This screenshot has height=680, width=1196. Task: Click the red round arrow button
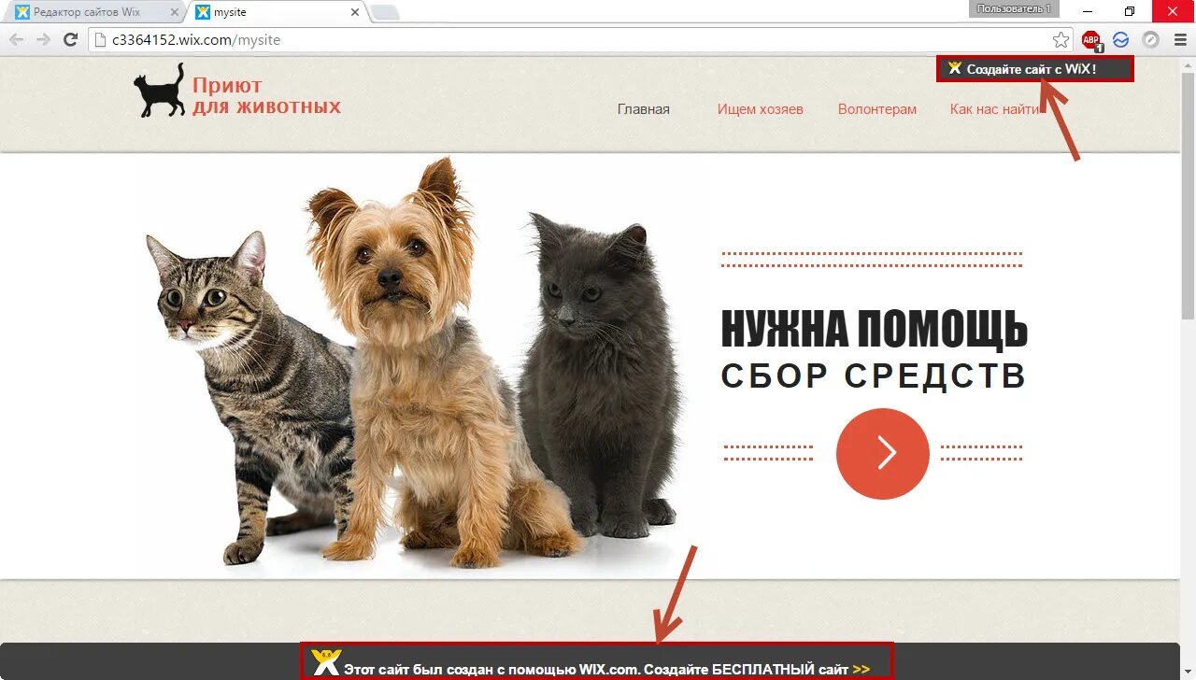(x=883, y=454)
